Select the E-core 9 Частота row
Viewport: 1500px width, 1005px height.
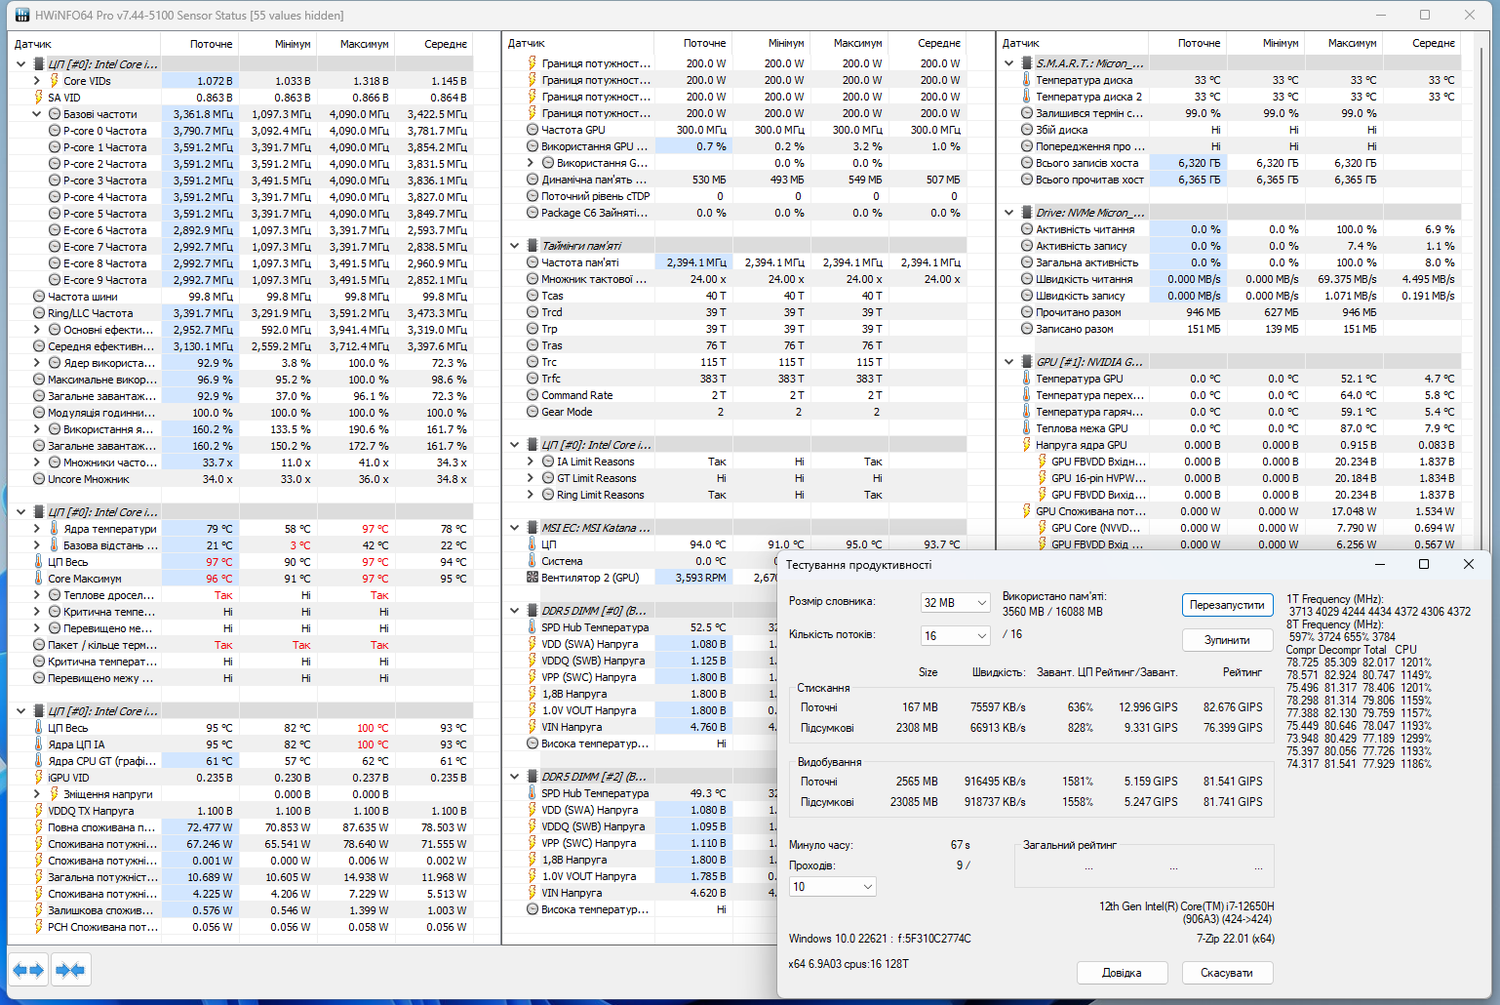(241, 280)
